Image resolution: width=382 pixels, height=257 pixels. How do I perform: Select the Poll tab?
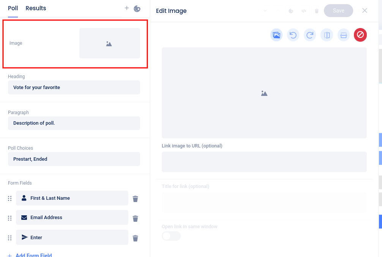point(13,8)
